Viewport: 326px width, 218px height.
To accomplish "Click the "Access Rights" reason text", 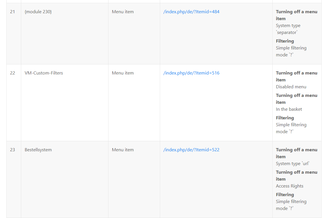I will tap(290, 186).
